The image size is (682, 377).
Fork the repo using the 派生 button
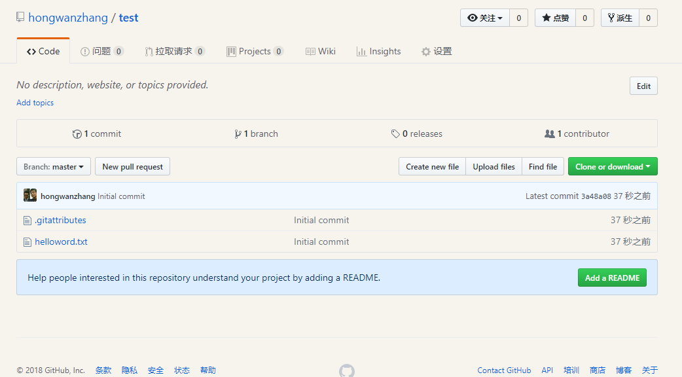[x=620, y=18]
